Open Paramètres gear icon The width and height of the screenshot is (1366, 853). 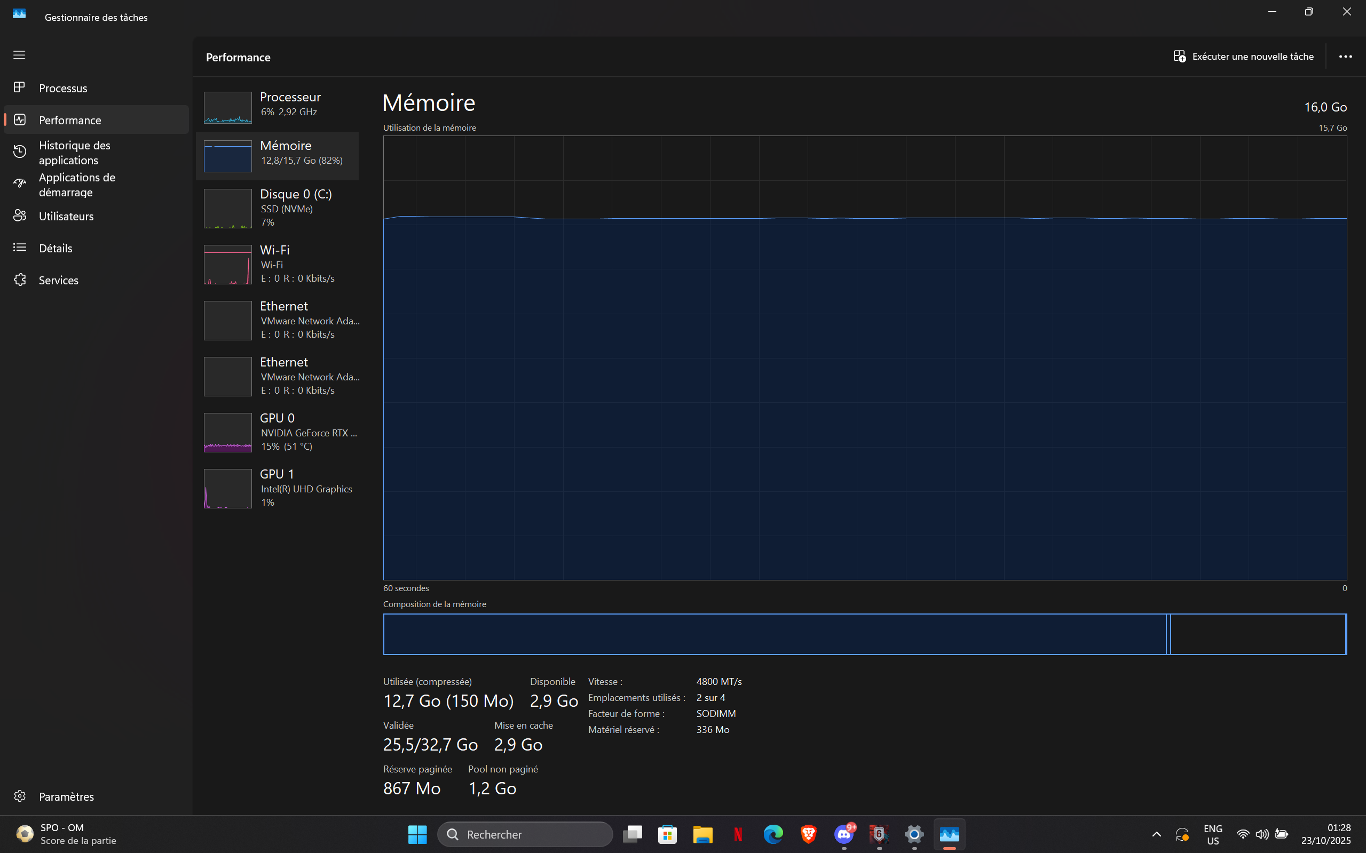(x=20, y=796)
